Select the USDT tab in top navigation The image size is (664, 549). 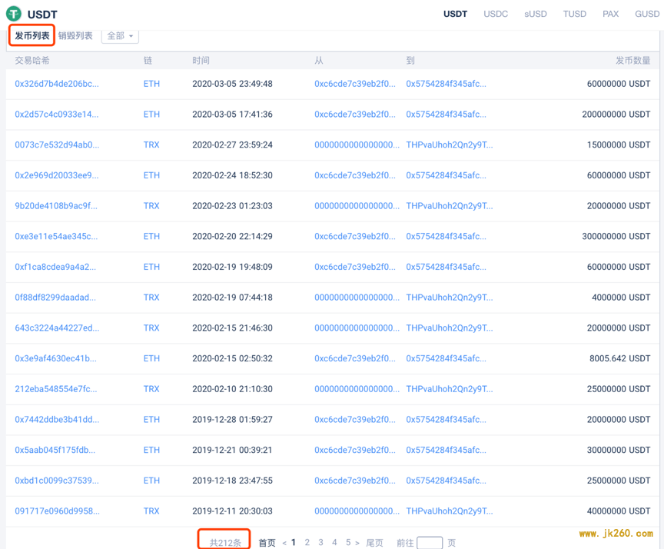point(455,14)
